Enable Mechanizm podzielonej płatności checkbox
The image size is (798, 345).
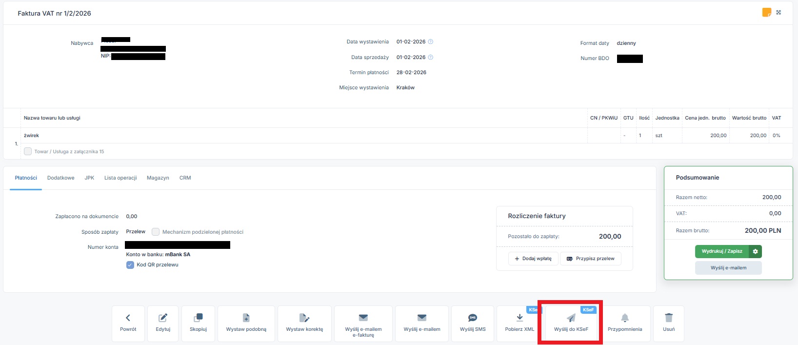click(156, 232)
